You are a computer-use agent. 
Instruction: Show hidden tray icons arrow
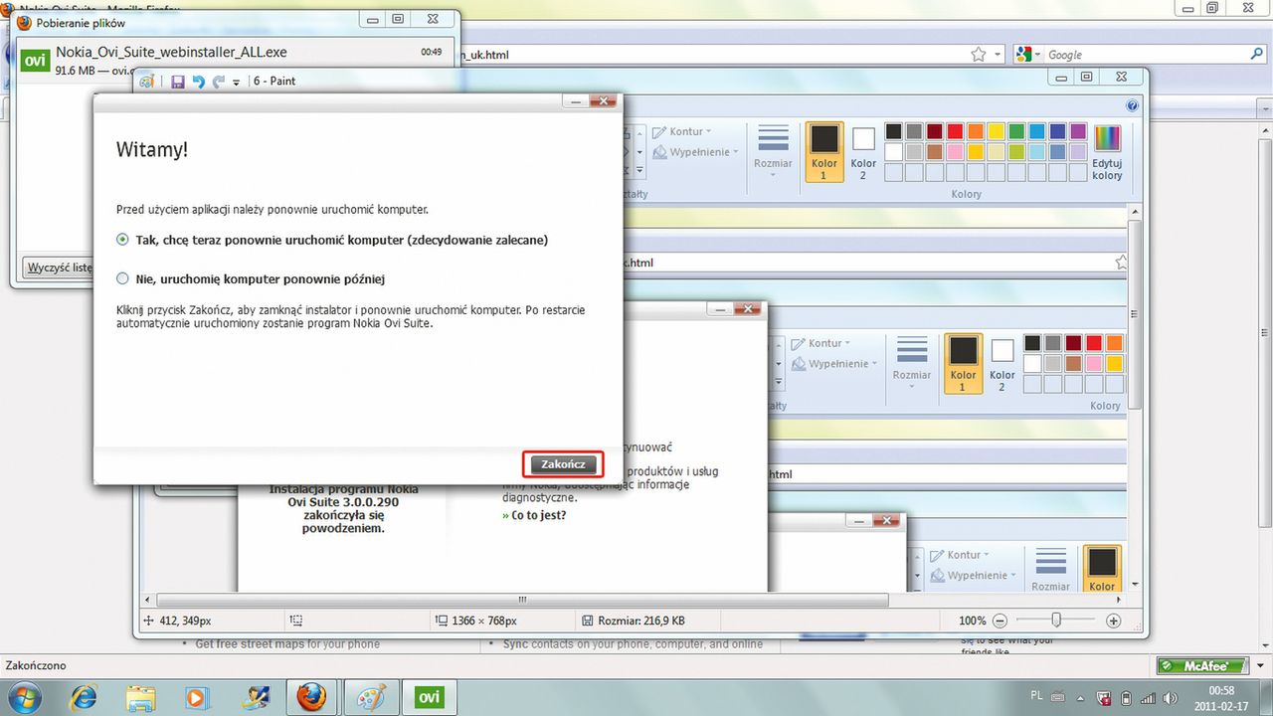point(1080,697)
